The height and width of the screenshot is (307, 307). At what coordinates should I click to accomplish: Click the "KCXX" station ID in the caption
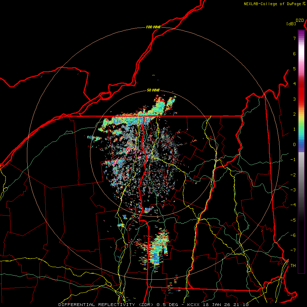pyautogui.click(x=193, y=305)
